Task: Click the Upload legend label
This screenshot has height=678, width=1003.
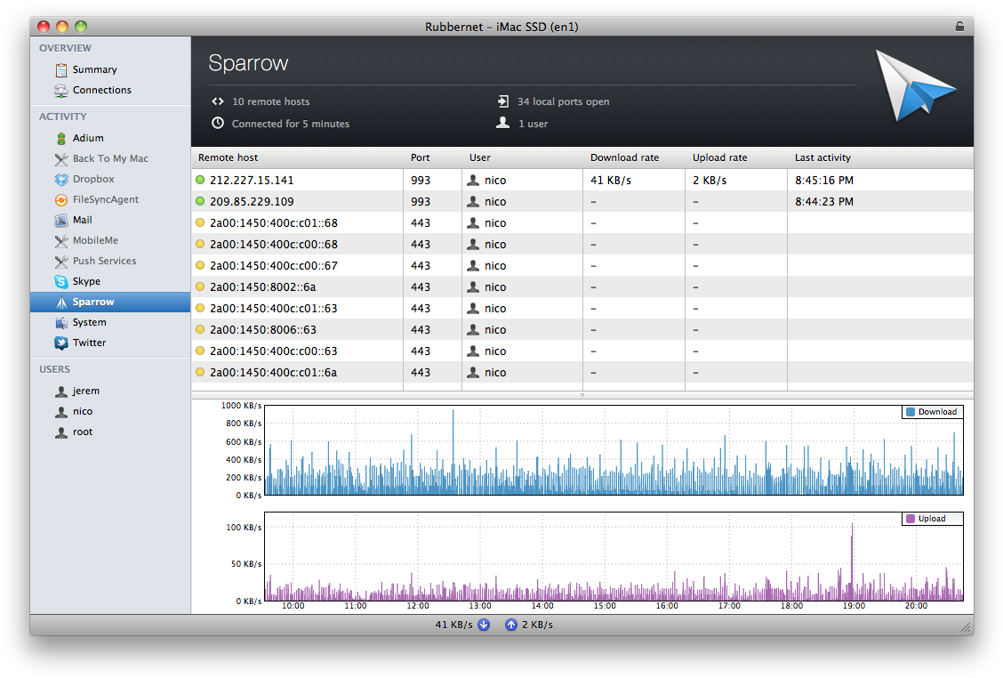Action: point(932,518)
